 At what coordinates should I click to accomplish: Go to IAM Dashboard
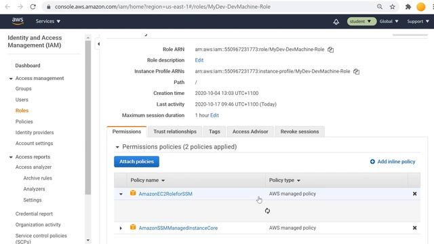(x=28, y=66)
